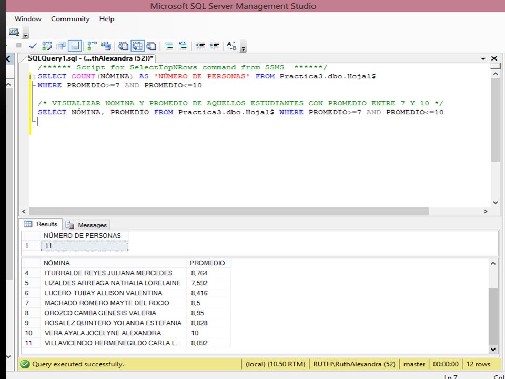The width and height of the screenshot is (505, 379).
Task: Close the SQLQuery1.sql tab
Action: [494, 58]
